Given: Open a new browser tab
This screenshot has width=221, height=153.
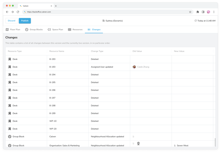Looking at the screenshot, I should click(56, 6).
